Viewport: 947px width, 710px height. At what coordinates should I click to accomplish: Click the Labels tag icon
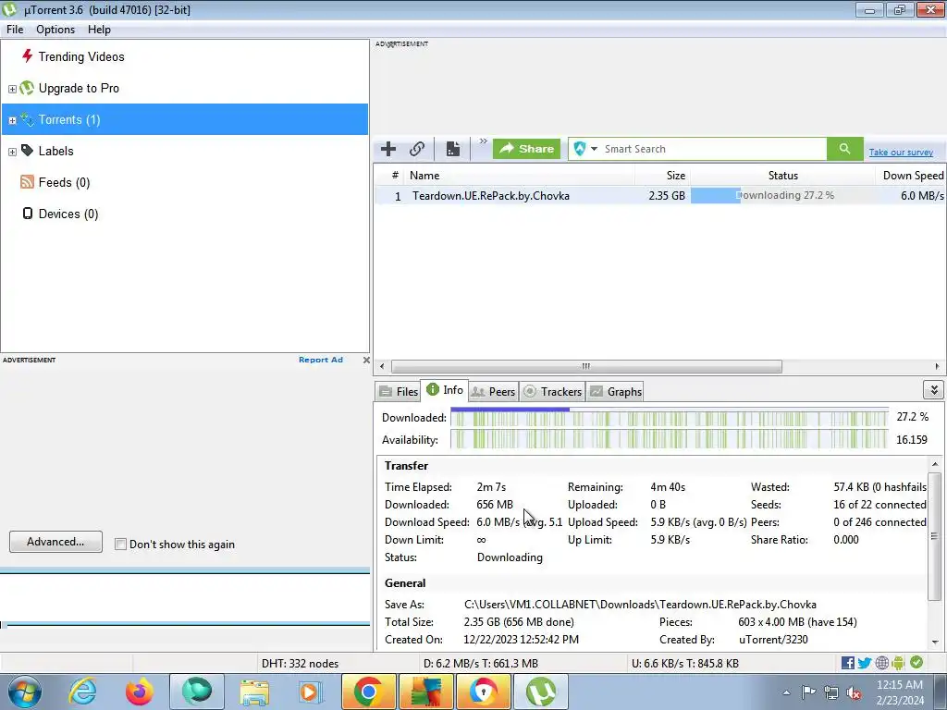point(27,151)
